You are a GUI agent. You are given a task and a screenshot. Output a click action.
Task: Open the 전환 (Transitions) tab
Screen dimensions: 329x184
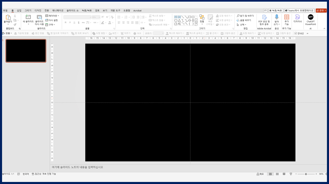47,11
